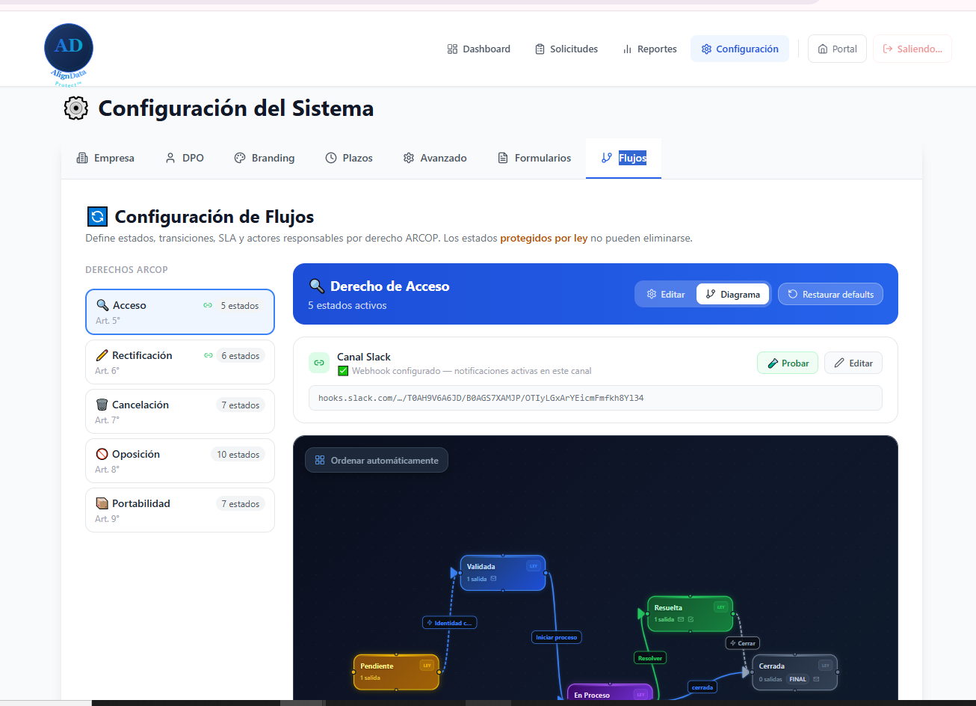This screenshot has height=706, width=976.
Task: Click the Slack webhook URL field
Action: tap(596, 398)
